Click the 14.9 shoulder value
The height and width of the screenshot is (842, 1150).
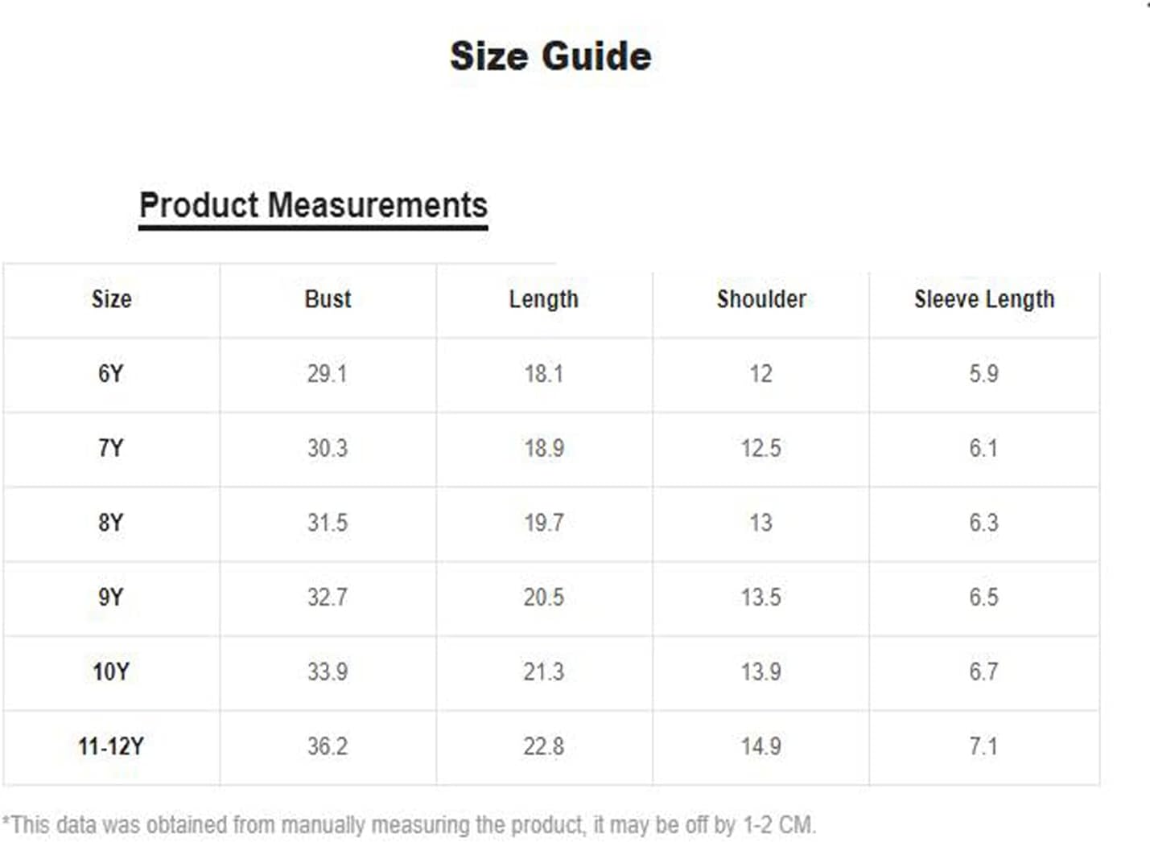click(760, 746)
